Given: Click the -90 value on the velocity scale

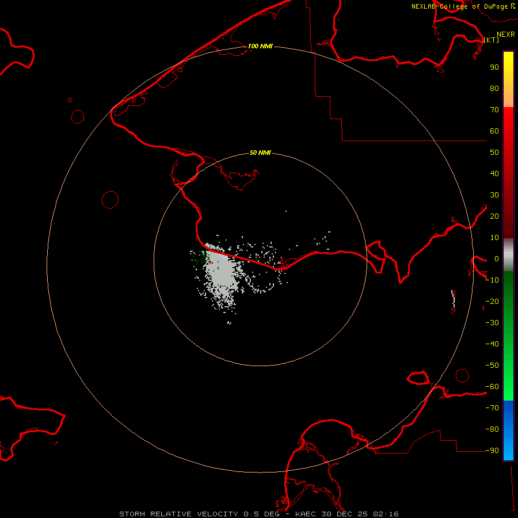Looking at the screenshot, I should coord(492,451).
